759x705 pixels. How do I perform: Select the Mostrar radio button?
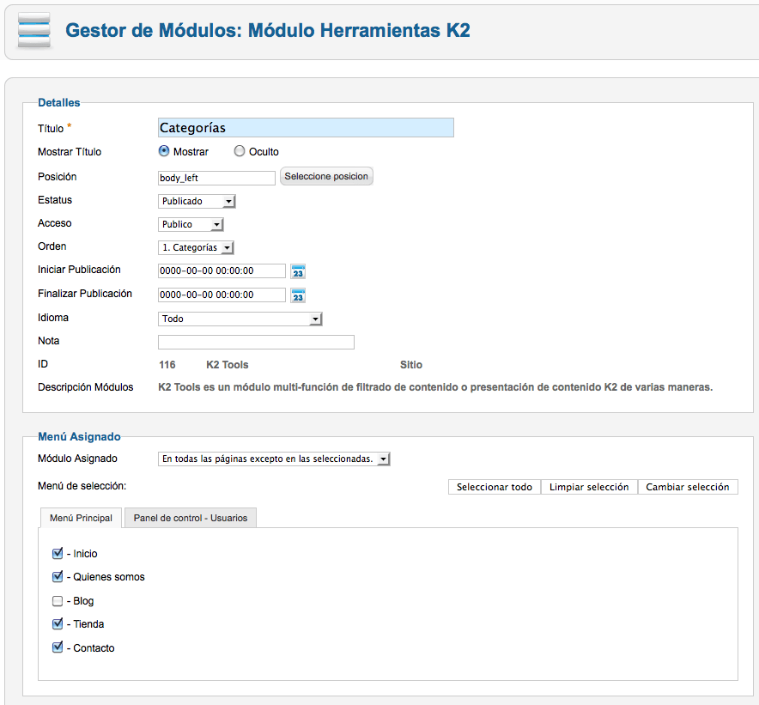click(x=164, y=151)
